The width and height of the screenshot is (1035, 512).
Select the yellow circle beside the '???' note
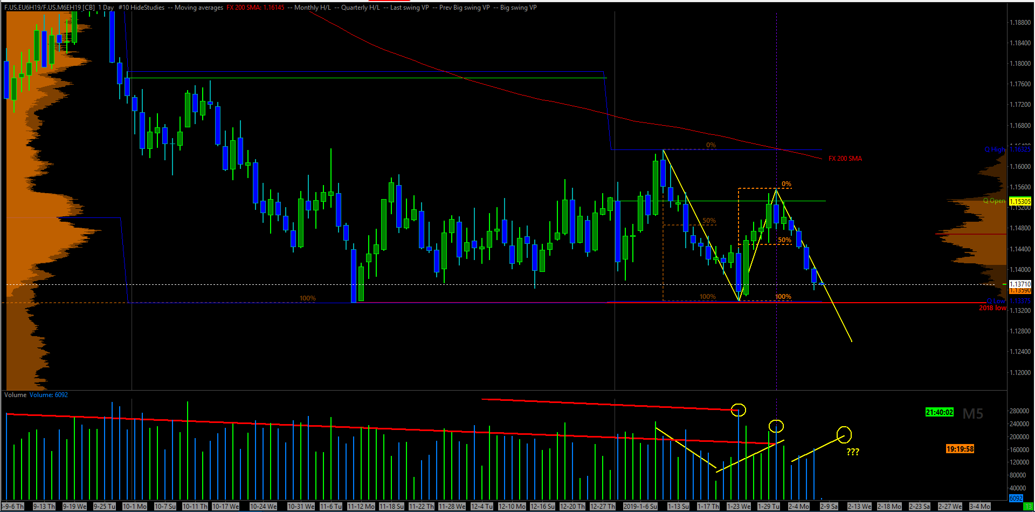pos(844,434)
